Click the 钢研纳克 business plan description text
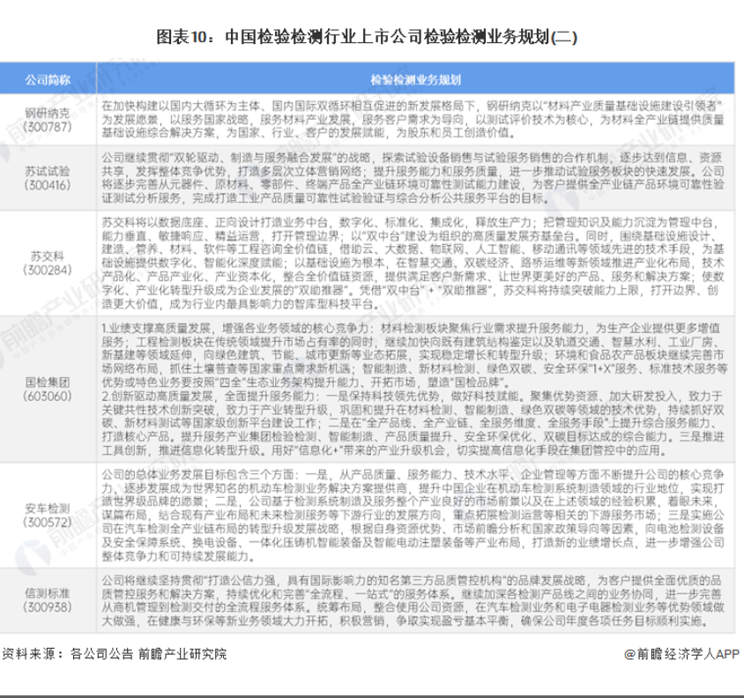The height and width of the screenshot is (698, 744). (x=413, y=119)
